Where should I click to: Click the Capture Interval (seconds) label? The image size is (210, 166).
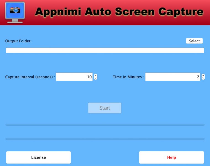click(30, 77)
